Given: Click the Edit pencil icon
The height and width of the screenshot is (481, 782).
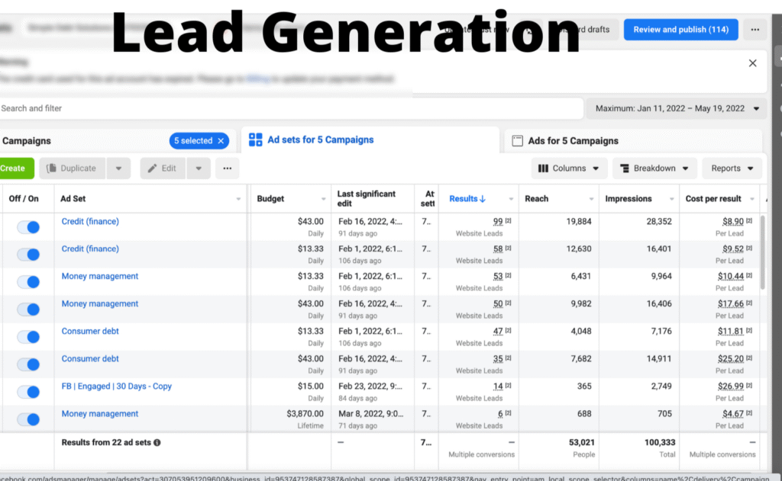Looking at the screenshot, I should coord(152,168).
